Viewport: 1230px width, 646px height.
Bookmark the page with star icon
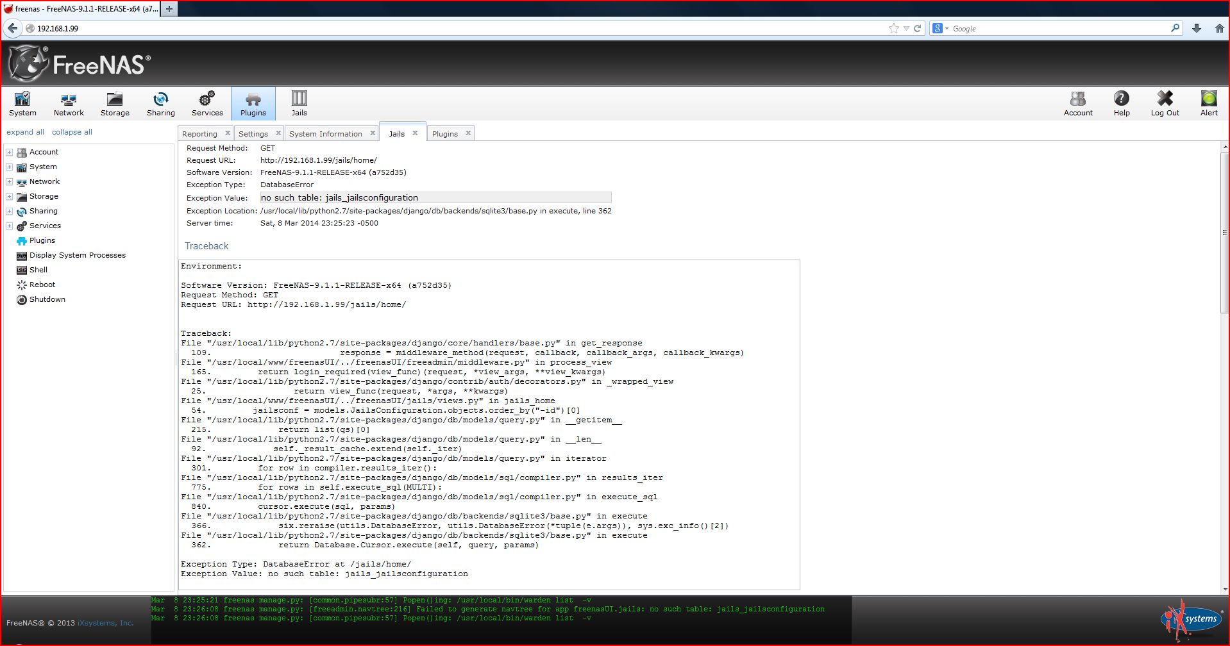point(893,28)
